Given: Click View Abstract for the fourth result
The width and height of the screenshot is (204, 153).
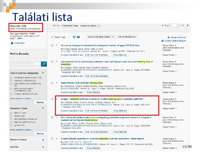Looking at the screenshot, I should 120,111.
